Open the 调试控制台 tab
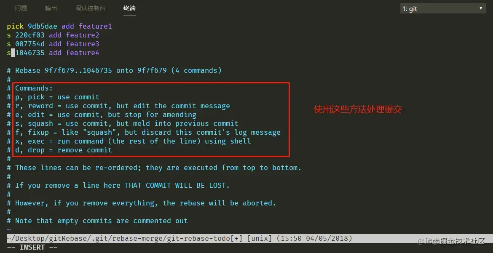The width and height of the screenshot is (493, 253). click(x=90, y=8)
